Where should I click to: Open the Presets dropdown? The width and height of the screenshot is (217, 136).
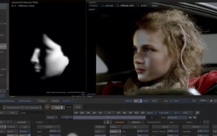[x=52, y=118]
